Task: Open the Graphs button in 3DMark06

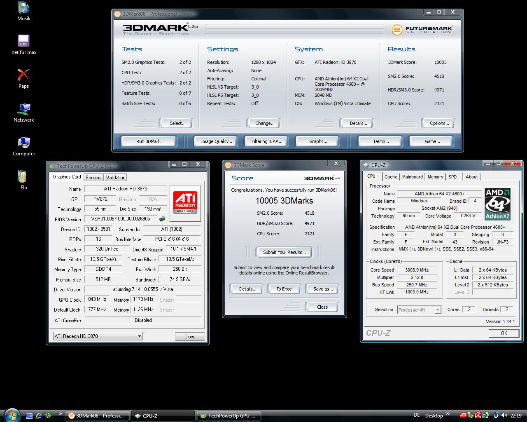Action: coord(318,141)
